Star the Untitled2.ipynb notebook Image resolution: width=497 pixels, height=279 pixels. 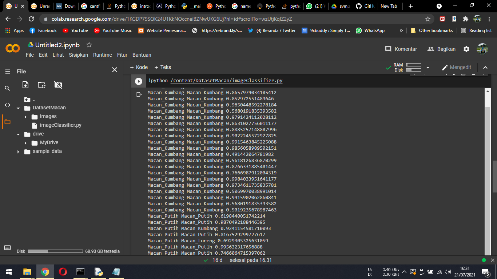tap(89, 45)
